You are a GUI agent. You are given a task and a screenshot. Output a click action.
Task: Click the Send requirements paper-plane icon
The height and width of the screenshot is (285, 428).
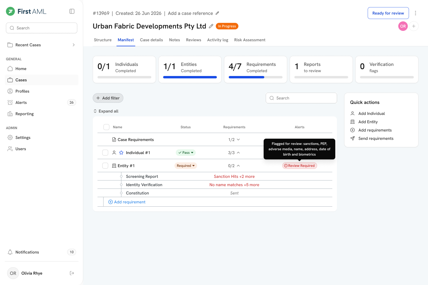(x=353, y=138)
